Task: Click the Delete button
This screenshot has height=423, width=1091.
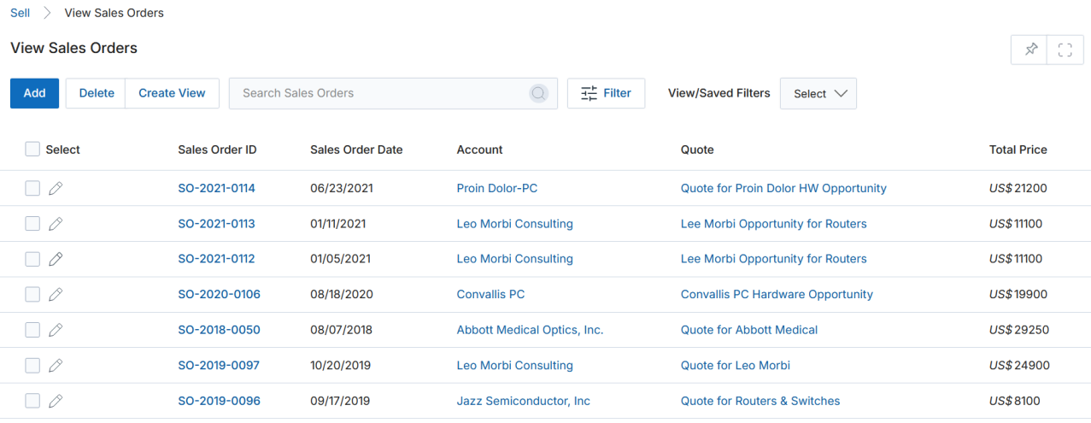Action: 97,93
